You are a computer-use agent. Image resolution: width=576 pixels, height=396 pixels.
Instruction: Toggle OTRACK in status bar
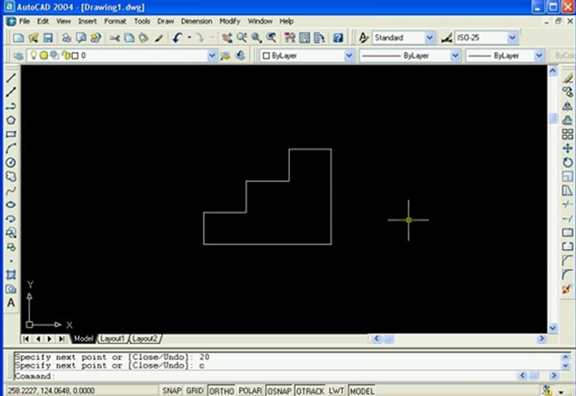[x=310, y=391]
